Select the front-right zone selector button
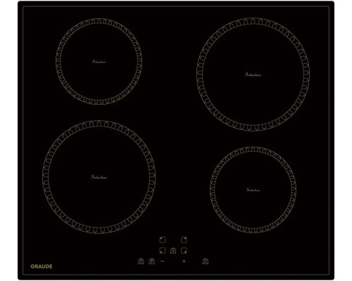This screenshot has height=281, width=352. [184, 251]
